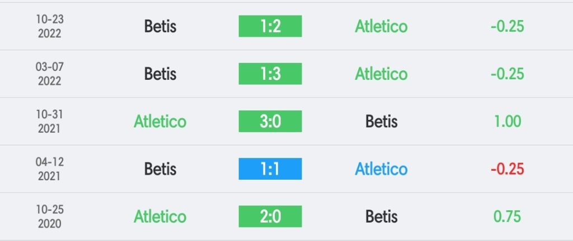Viewport: 573px width, 241px height.
Task: Select the 3:0 score badge
Action: pyautogui.click(x=270, y=121)
